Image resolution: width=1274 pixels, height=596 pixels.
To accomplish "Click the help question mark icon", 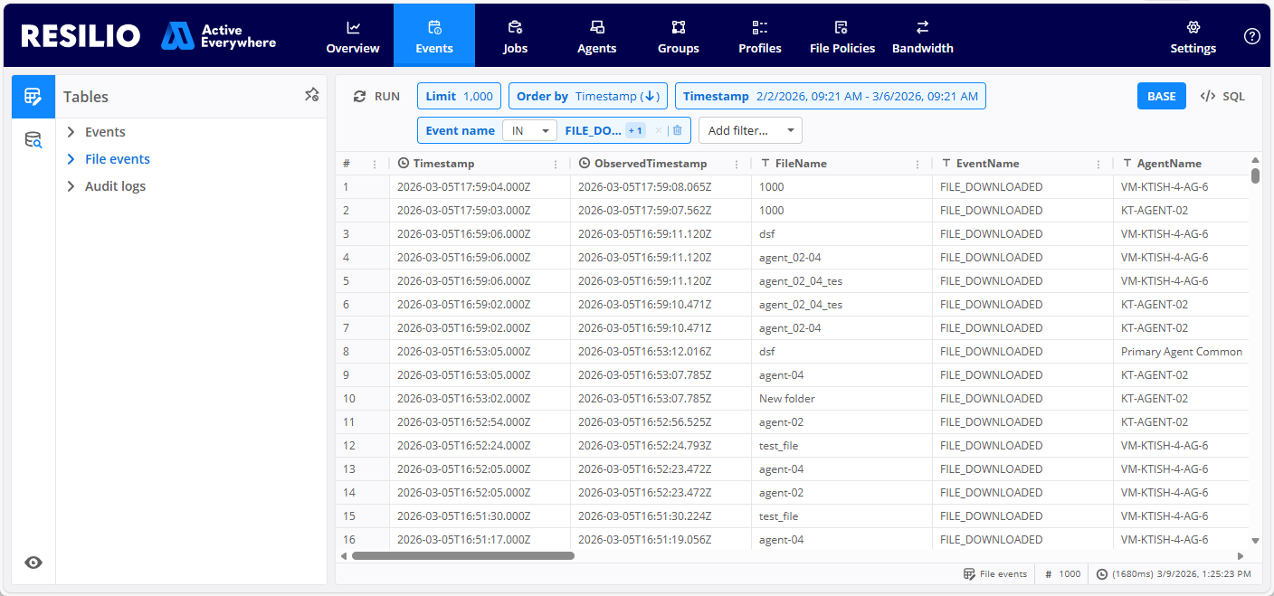I will pos(1251,36).
